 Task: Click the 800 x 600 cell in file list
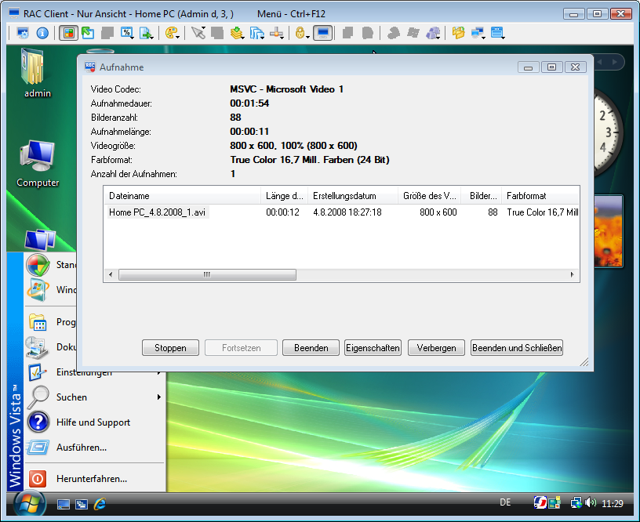point(438,212)
